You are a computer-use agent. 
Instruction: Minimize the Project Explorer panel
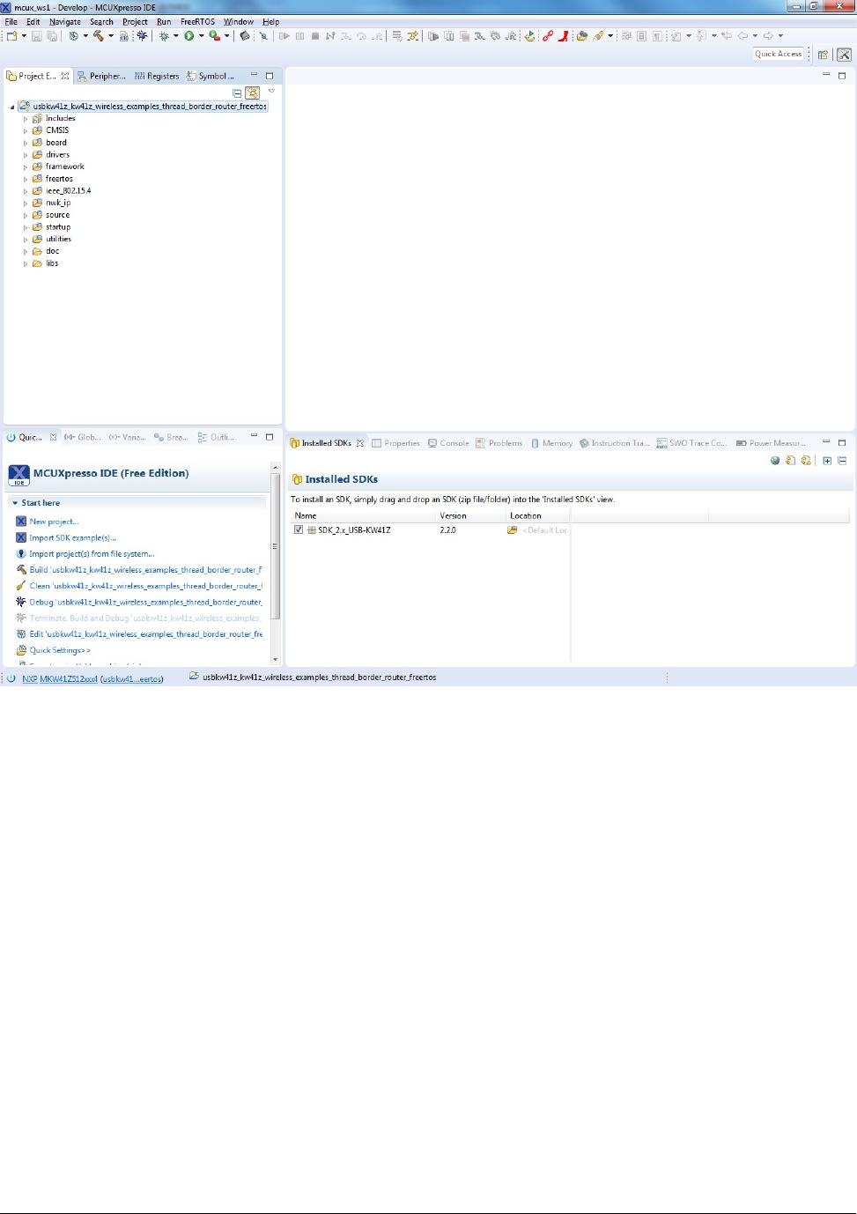254,75
